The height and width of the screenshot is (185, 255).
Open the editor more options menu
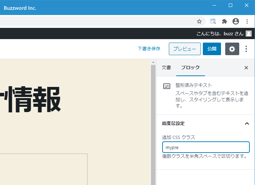[x=246, y=49]
